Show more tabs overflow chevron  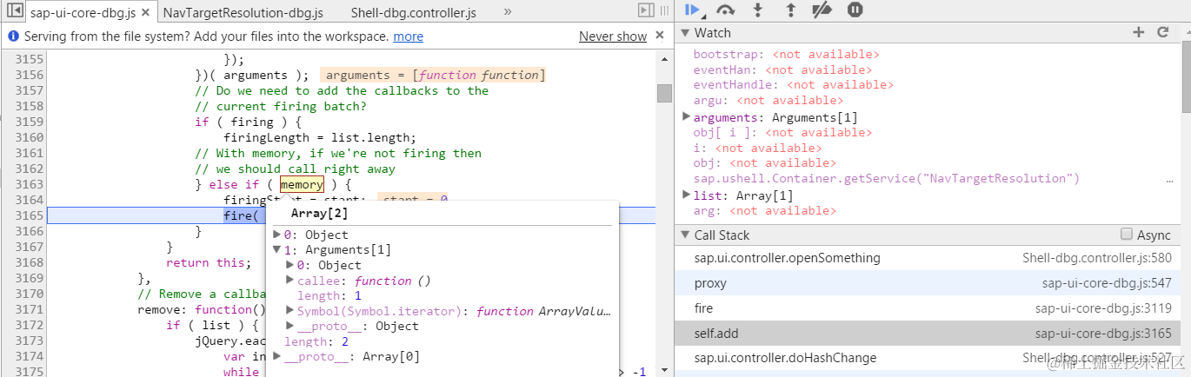508,12
